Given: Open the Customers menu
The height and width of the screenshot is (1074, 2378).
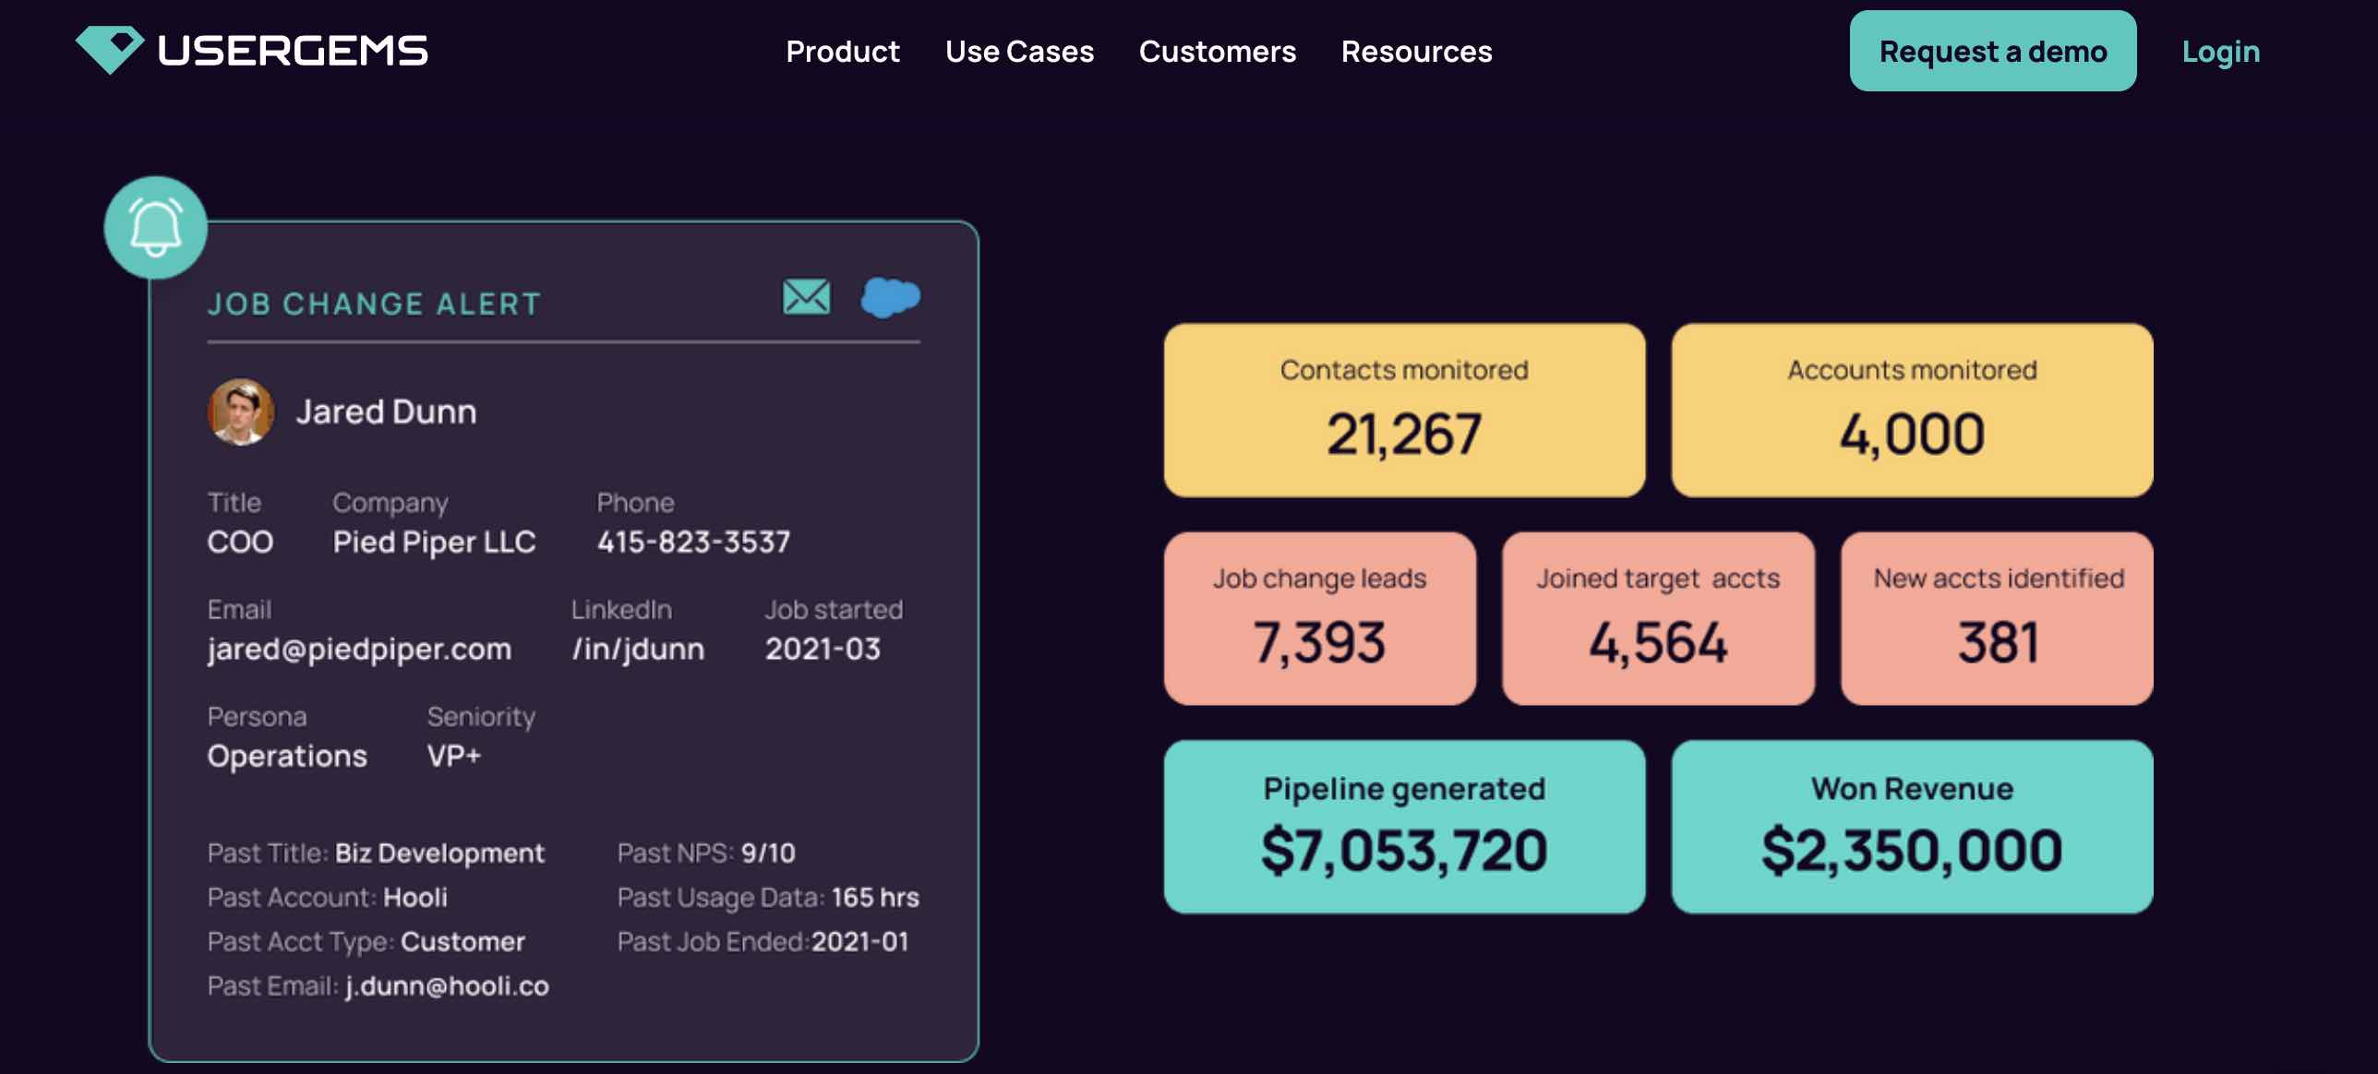Looking at the screenshot, I should [1217, 52].
